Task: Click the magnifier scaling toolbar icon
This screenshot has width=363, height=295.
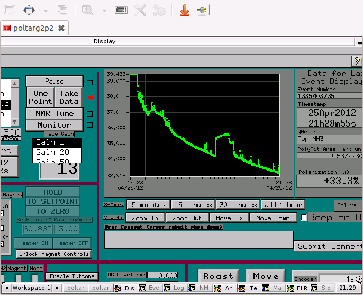Action: tap(87, 10)
